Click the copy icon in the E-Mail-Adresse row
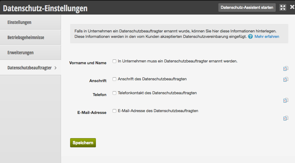The width and height of the screenshot is (295, 163). [x=286, y=118]
